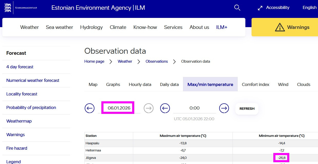Open the date field showing 06.01.2026
Viewport: 318px width, 164px height.
point(119,108)
